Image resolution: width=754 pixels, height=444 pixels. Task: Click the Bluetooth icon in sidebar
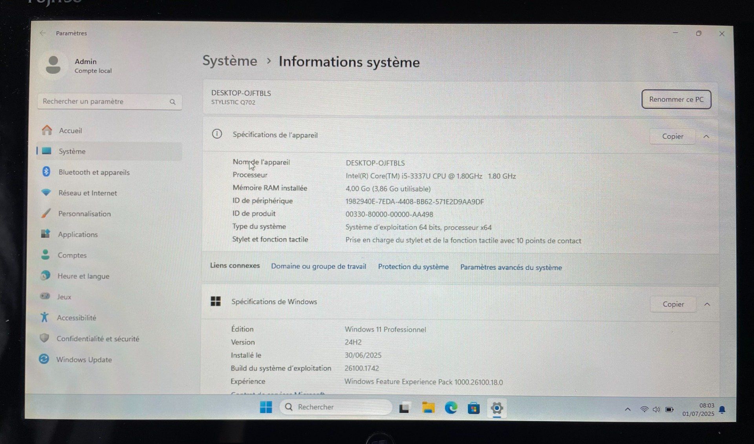(x=46, y=172)
